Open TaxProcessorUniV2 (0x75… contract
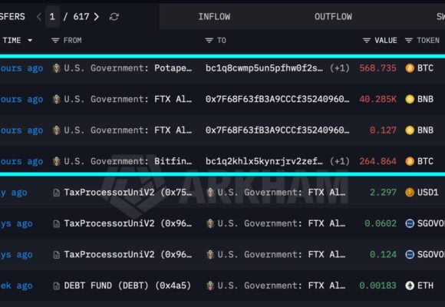Image resolution: width=445 pixels, height=307 pixels. pos(127,193)
